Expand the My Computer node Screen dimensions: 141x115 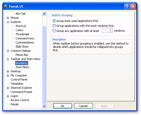point(8,75)
